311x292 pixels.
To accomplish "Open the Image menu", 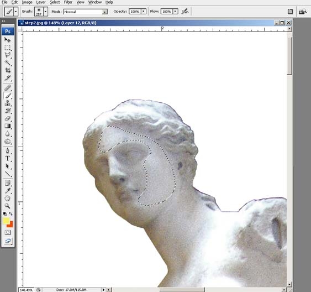I will 27,2.
